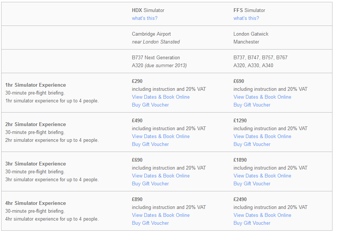Viewport: 337px width, 236px height.
Task: Open HDX Simulator "what's this?" link
Action: coord(145,18)
